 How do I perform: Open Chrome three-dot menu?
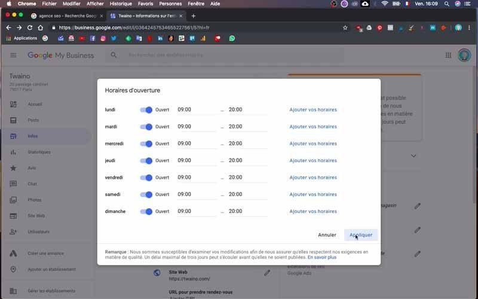pos(469,28)
